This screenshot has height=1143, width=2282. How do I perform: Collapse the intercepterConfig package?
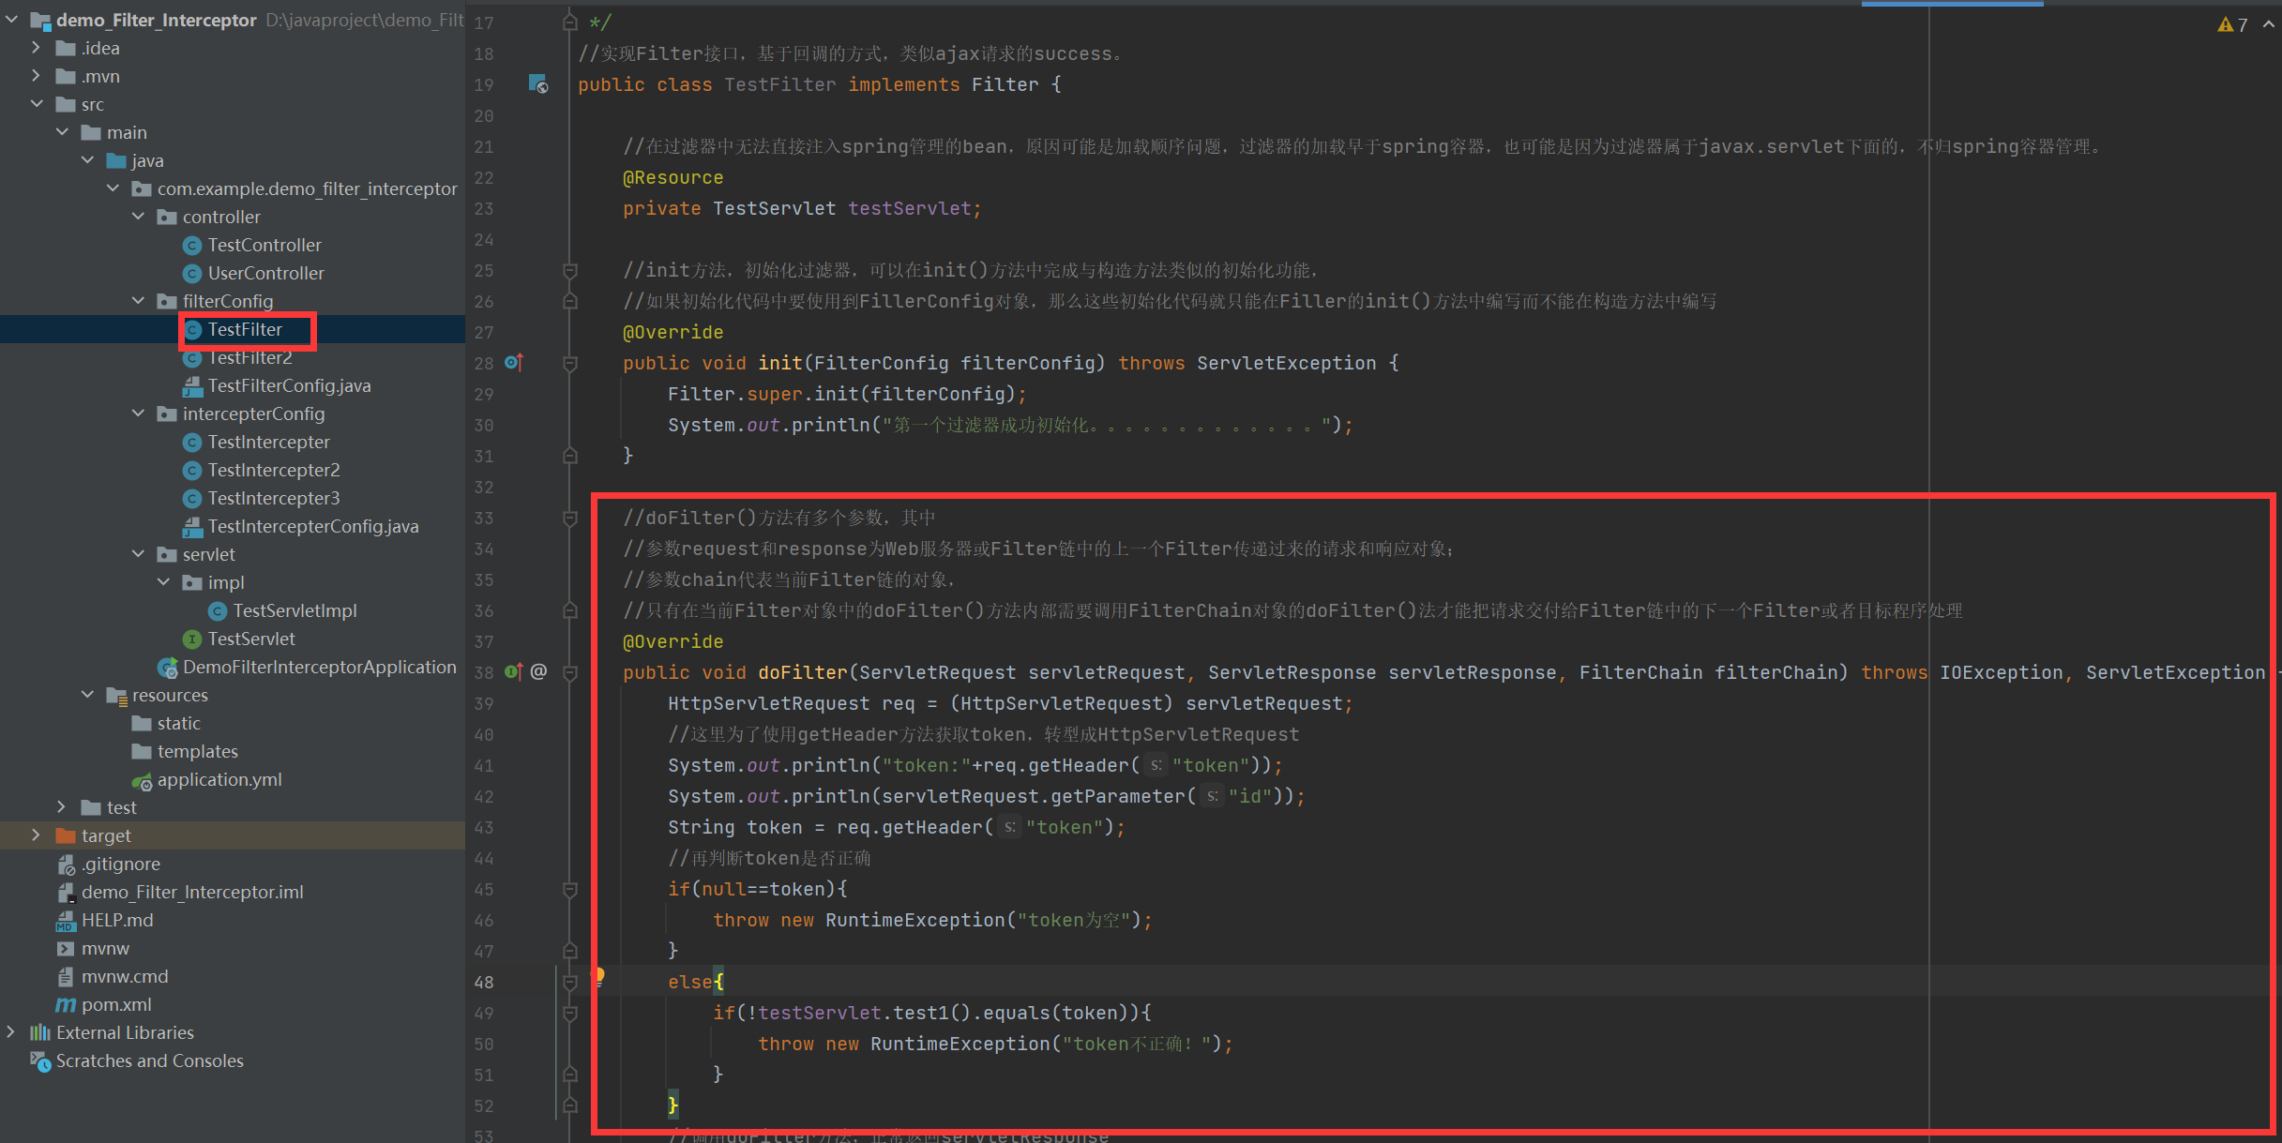(x=138, y=413)
